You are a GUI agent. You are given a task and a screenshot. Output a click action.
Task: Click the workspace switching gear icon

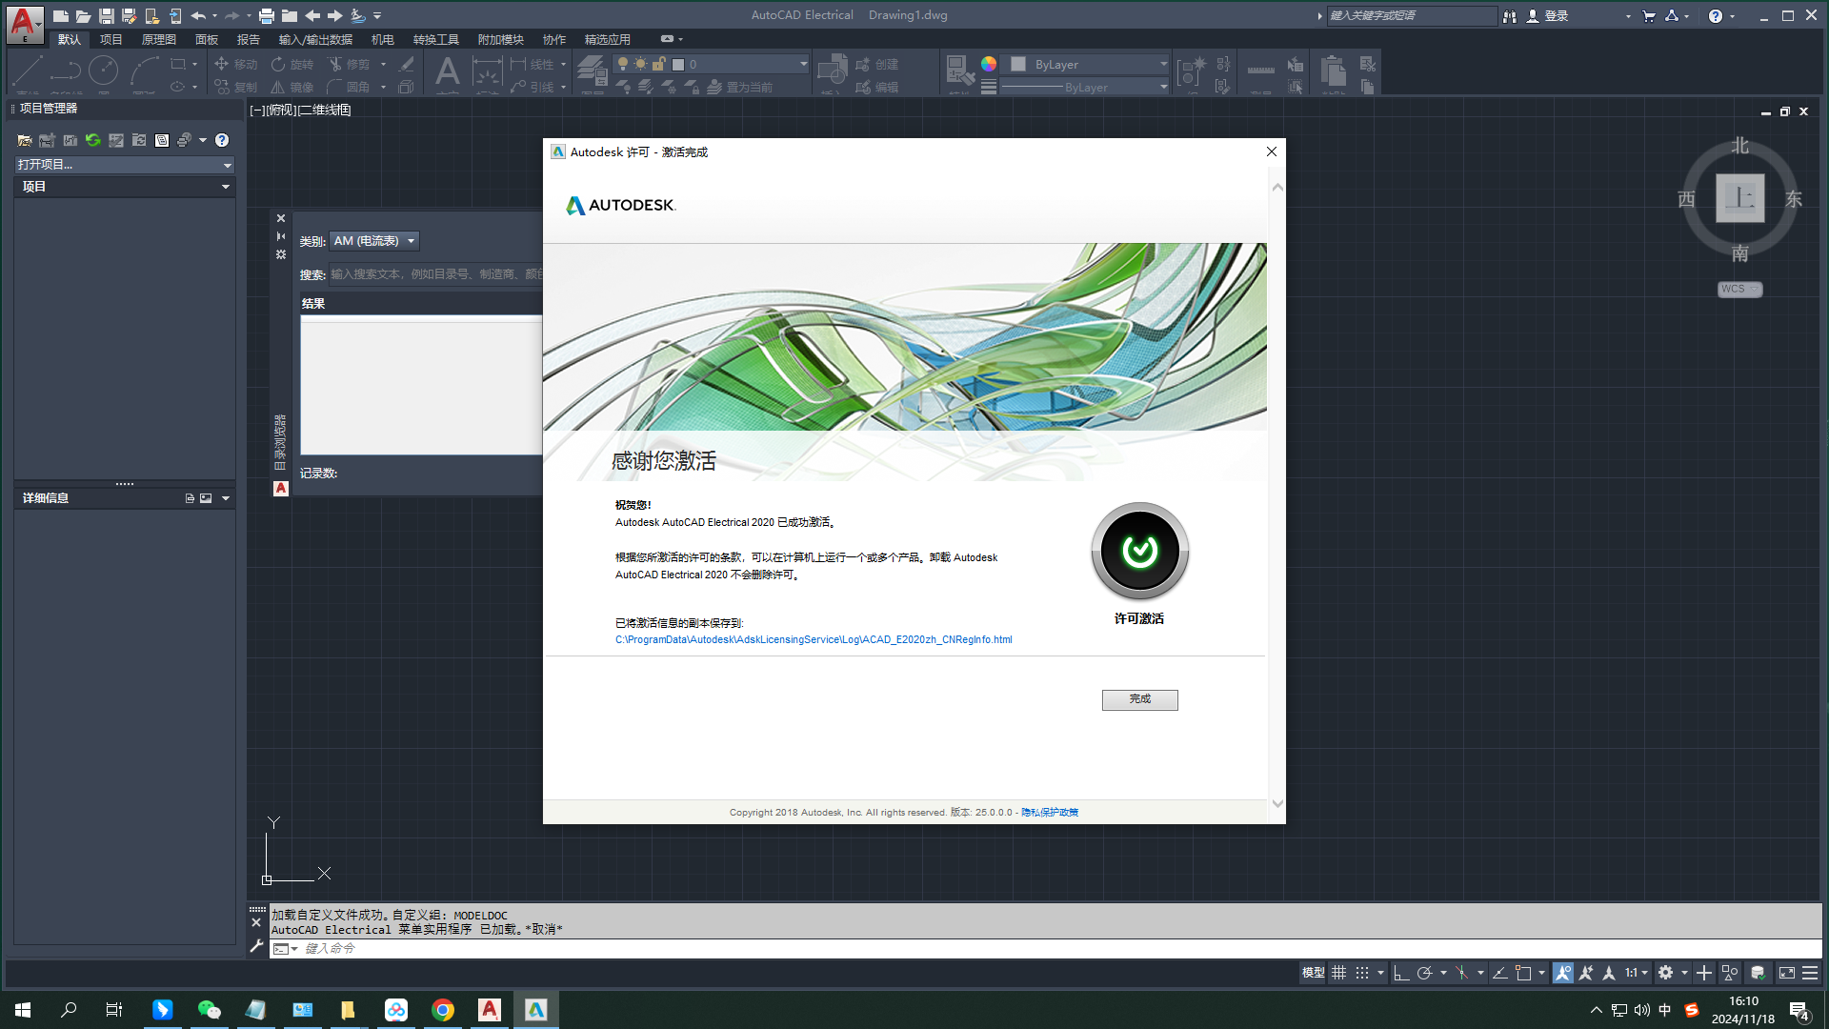[1665, 973]
